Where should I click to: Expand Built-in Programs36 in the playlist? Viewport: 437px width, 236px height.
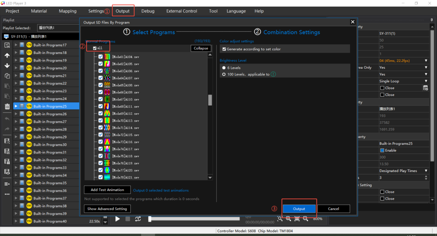[x=16, y=191]
